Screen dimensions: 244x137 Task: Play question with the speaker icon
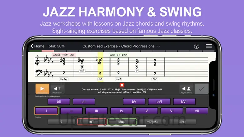[57, 89]
